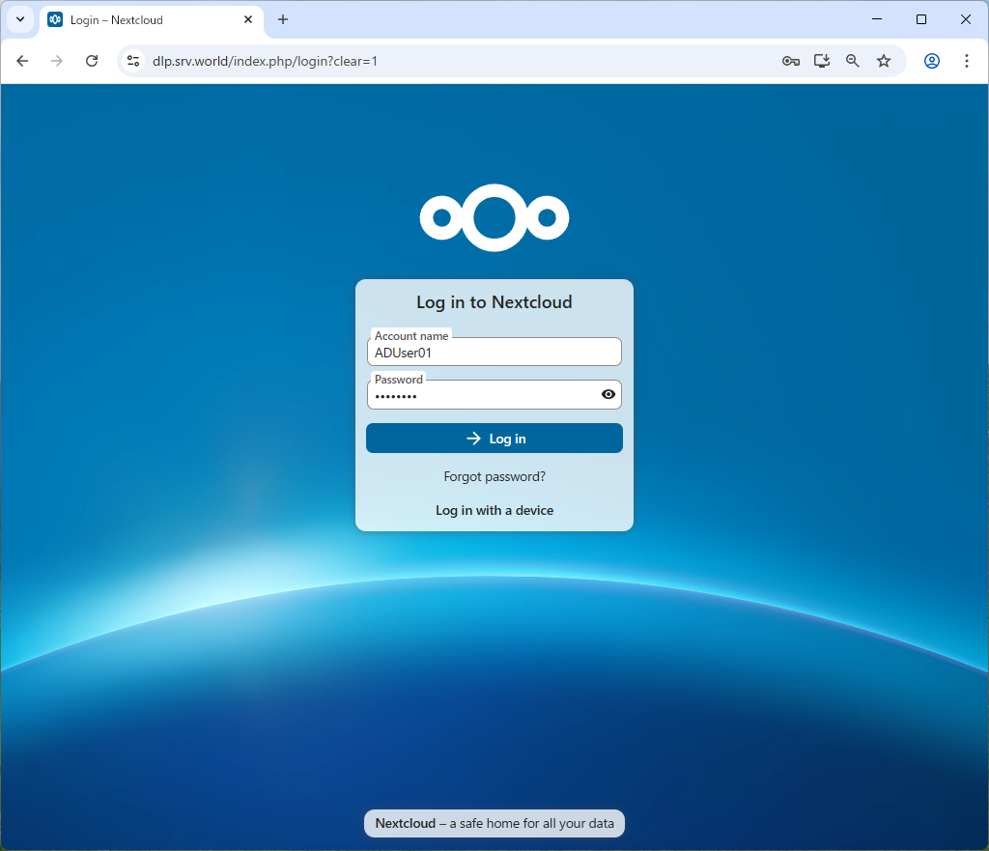Viewport: 989px width, 851px height.
Task: Click the Forgot password? link
Action: pos(494,476)
